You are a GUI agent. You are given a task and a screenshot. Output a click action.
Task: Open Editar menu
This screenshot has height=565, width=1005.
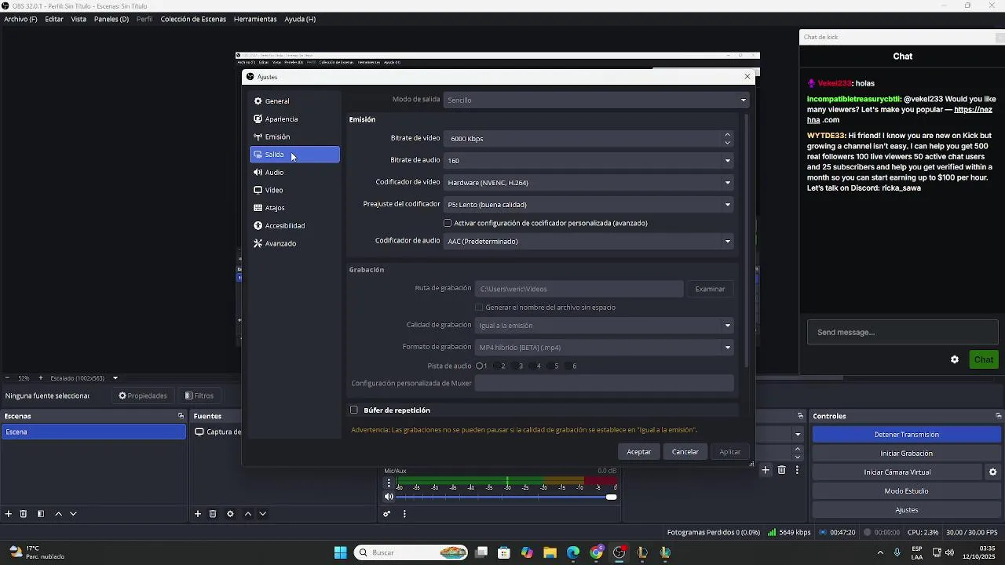click(x=54, y=19)
